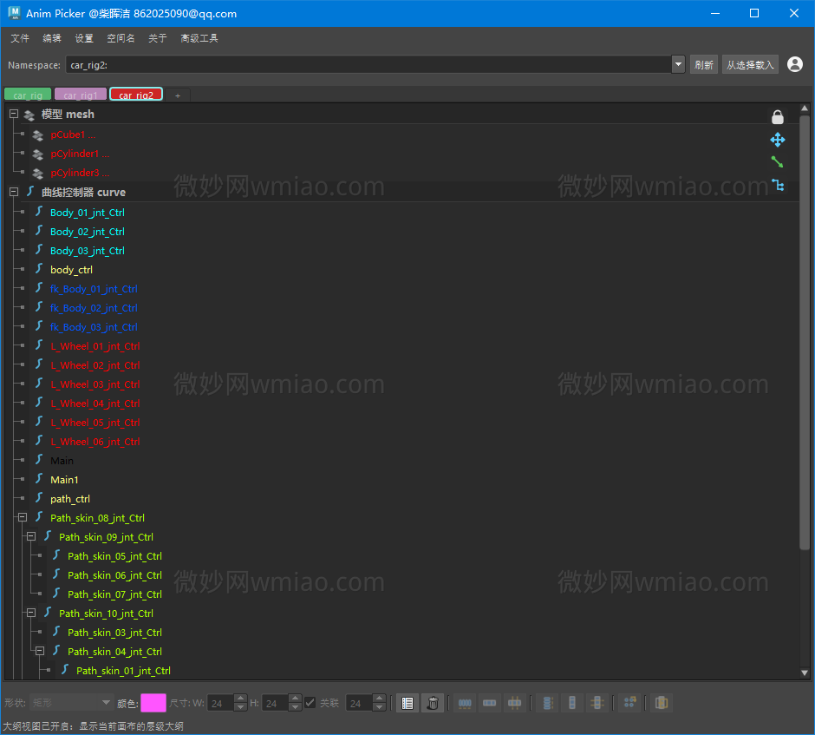Collapse Path_skin_04_jnt_Ctrl node
The height and width of the screenshot is (735, 815).
40,651
